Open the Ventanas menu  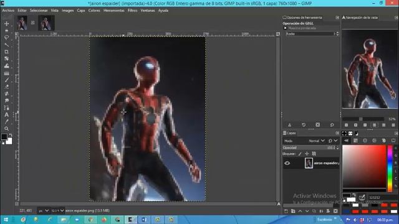148,11
